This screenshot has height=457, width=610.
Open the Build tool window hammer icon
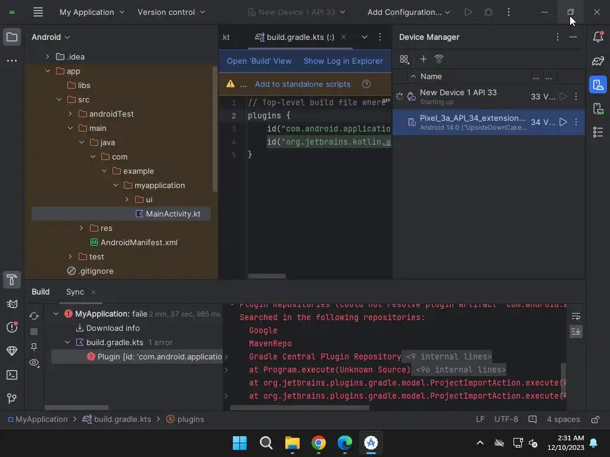(12, 280)
